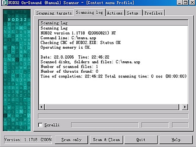The width and height of the screenshot is (196, 147).
Task: Select the 'Time of completion' log line
Action: [x=113, y=76]
